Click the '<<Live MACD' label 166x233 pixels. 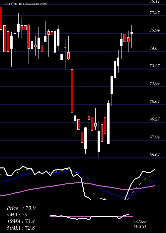pyautogui.click(x=140, y=224)
